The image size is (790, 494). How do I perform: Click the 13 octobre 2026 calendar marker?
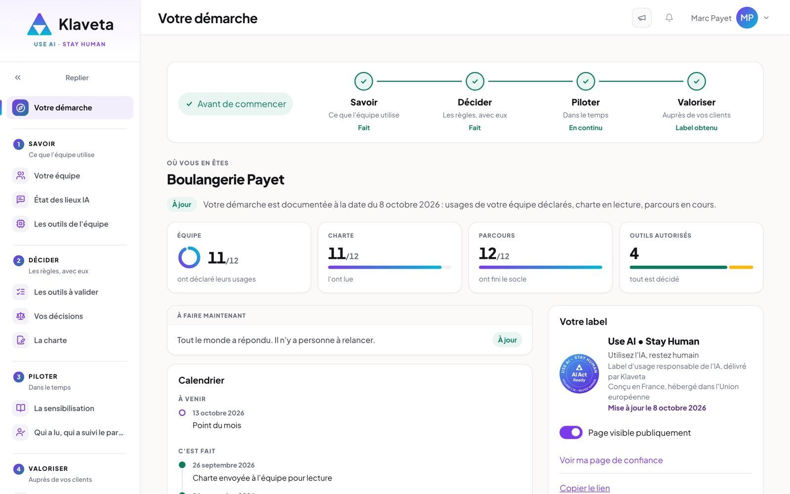point(182,412)
